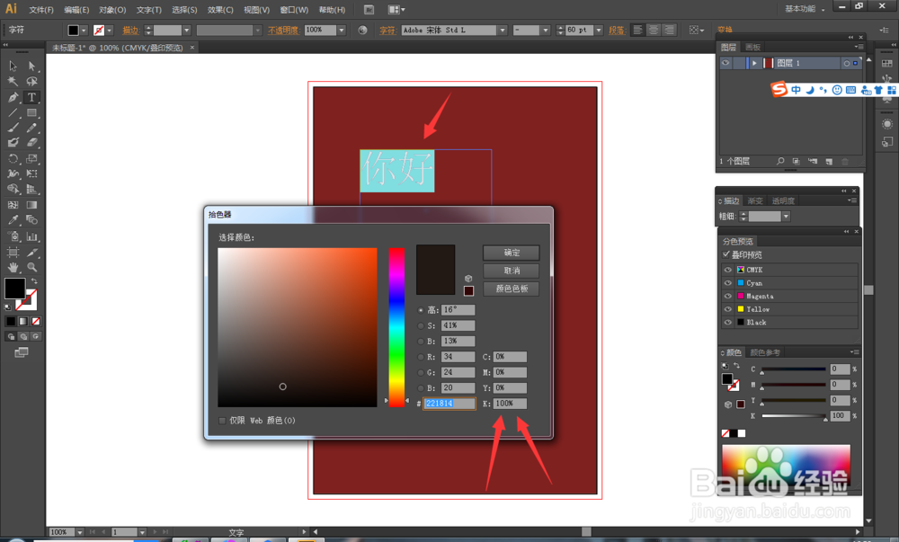This screenshot has height=542, width=899.
Task: Open the 编辑(E) menu
Action: point(76,10)
